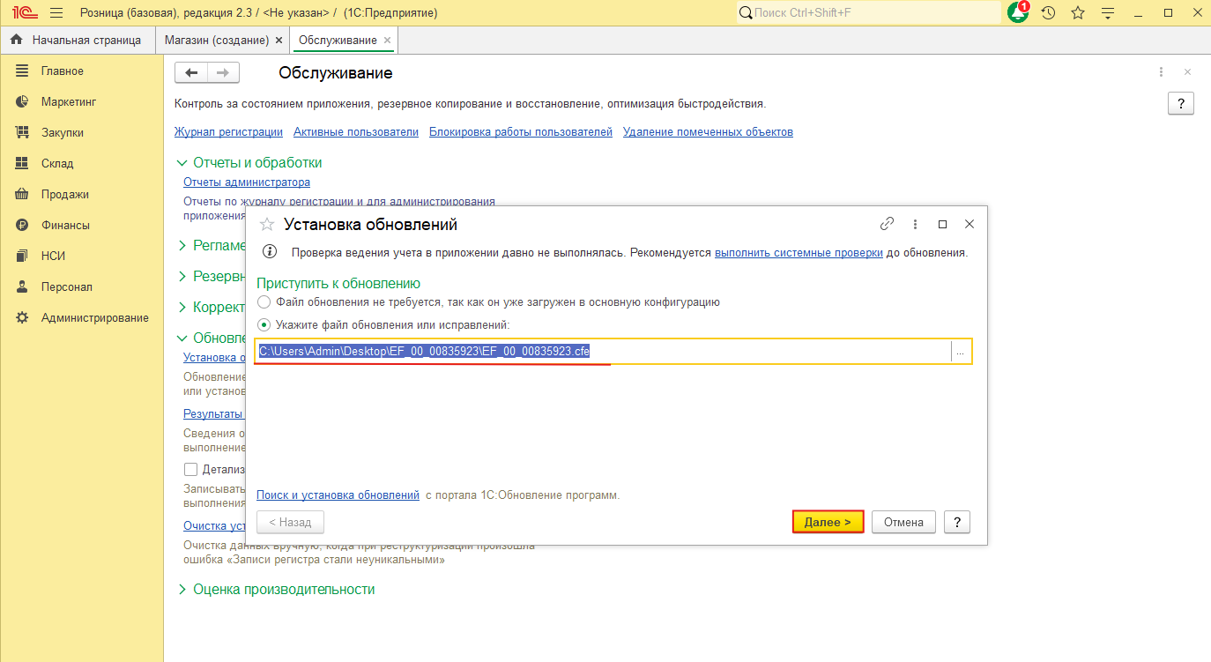This screenshot has height=662, width=1211.
Task: Click выполнить системные проверки link
Action: (799, 253)
